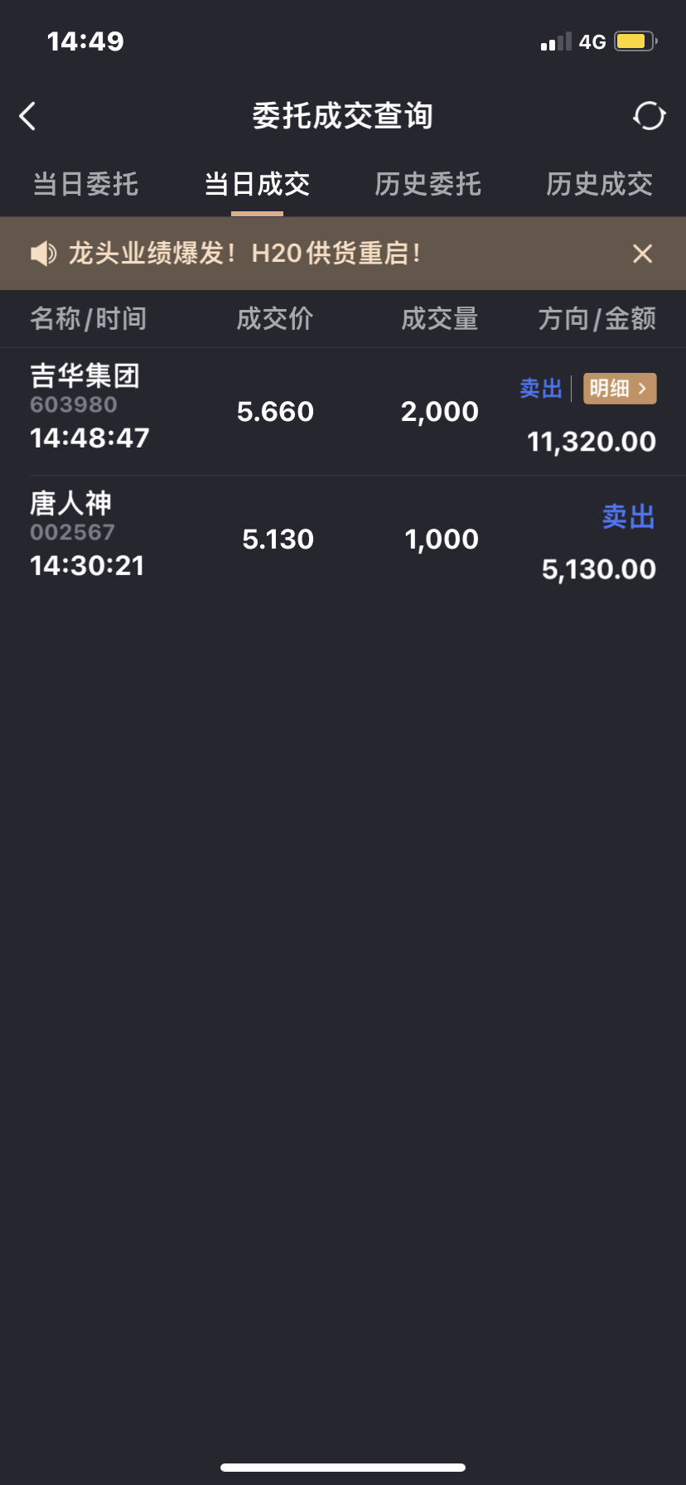The width and height of the screenshot is (686, 1485).
Task: Tap the 4G signal indicator
Action: pos(592,41)
